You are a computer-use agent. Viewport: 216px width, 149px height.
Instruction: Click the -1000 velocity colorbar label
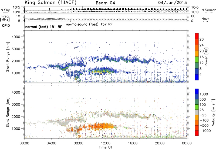(x=205, y=131)
